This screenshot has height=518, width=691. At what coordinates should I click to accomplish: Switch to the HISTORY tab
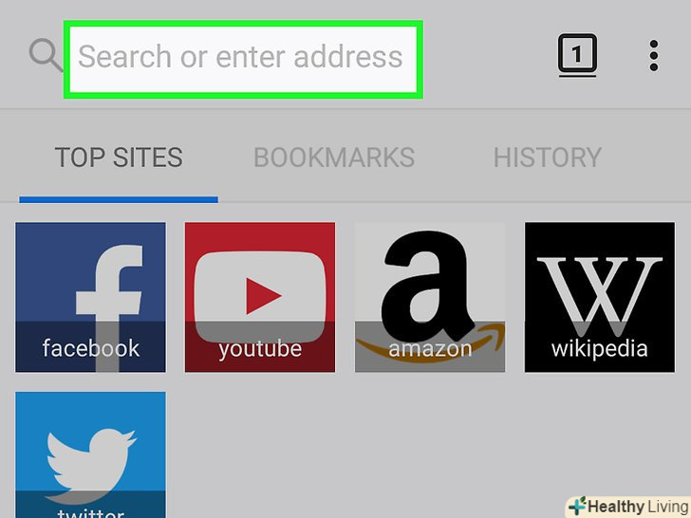[548, 157]
